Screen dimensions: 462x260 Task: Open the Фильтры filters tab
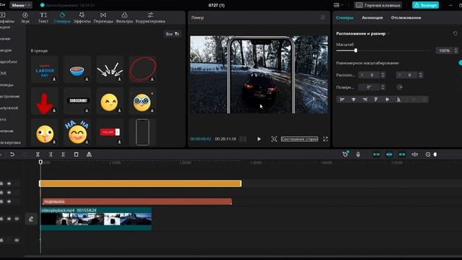124,17
